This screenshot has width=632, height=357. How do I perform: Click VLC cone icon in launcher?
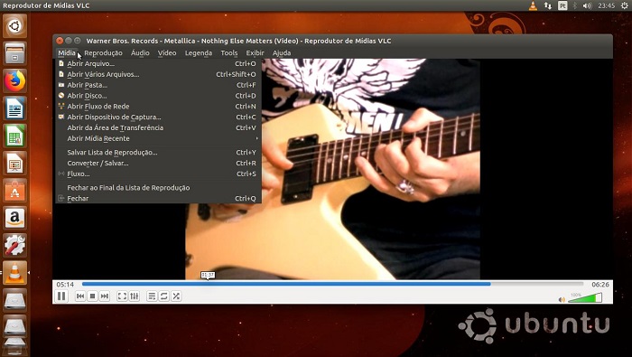(x=15, y=273)
